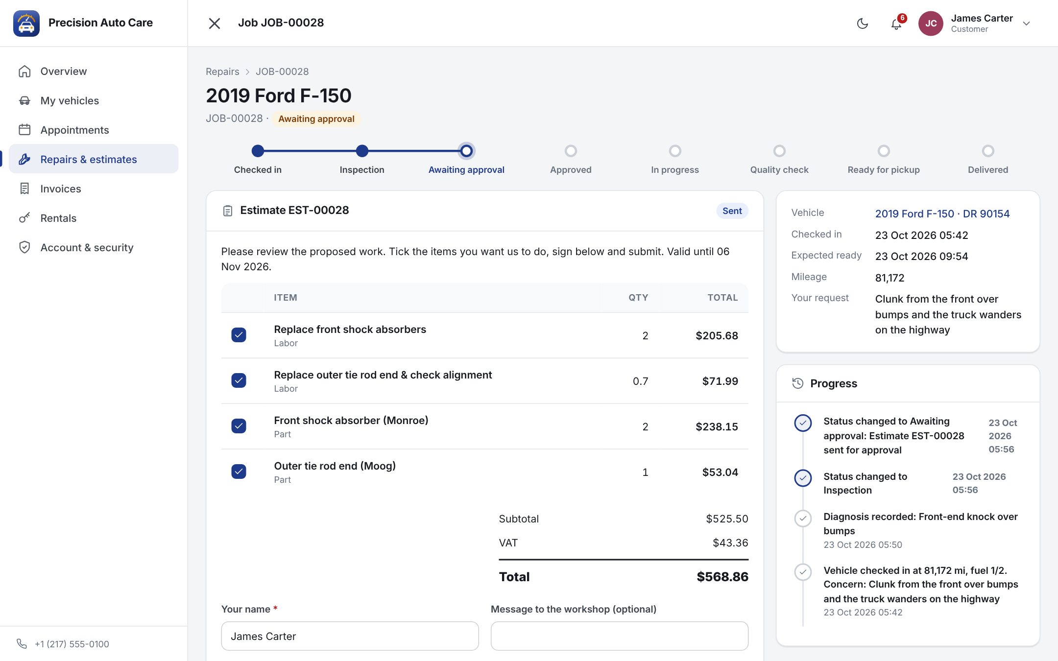Image resolution: width=1058 pixels, height=661 pixels.
Task: Uncheck Outer tie rod end (Moog) part
Action: [x=239, y=472]
